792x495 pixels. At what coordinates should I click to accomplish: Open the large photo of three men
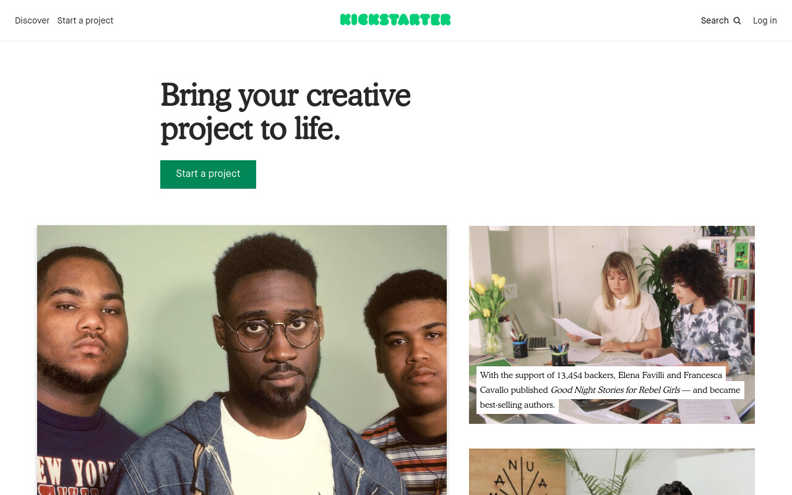[x=242, y=360]
